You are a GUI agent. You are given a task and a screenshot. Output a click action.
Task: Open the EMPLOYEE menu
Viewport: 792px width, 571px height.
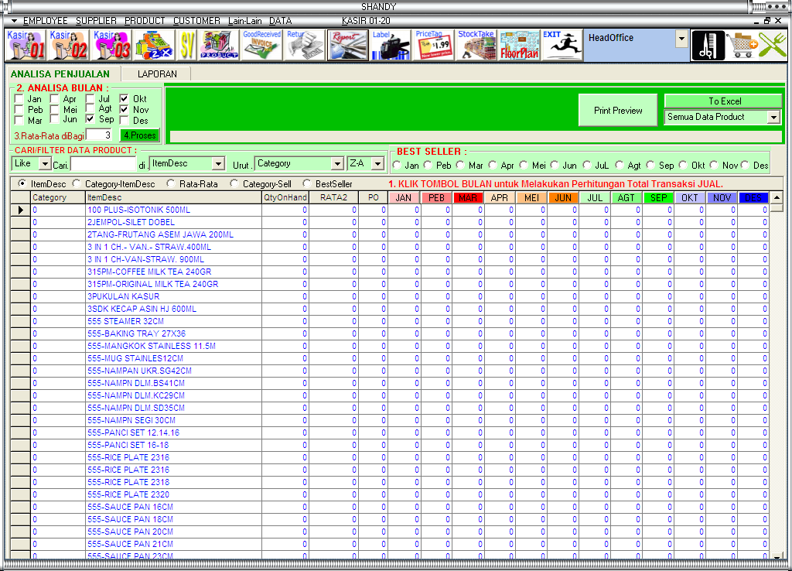45,21
